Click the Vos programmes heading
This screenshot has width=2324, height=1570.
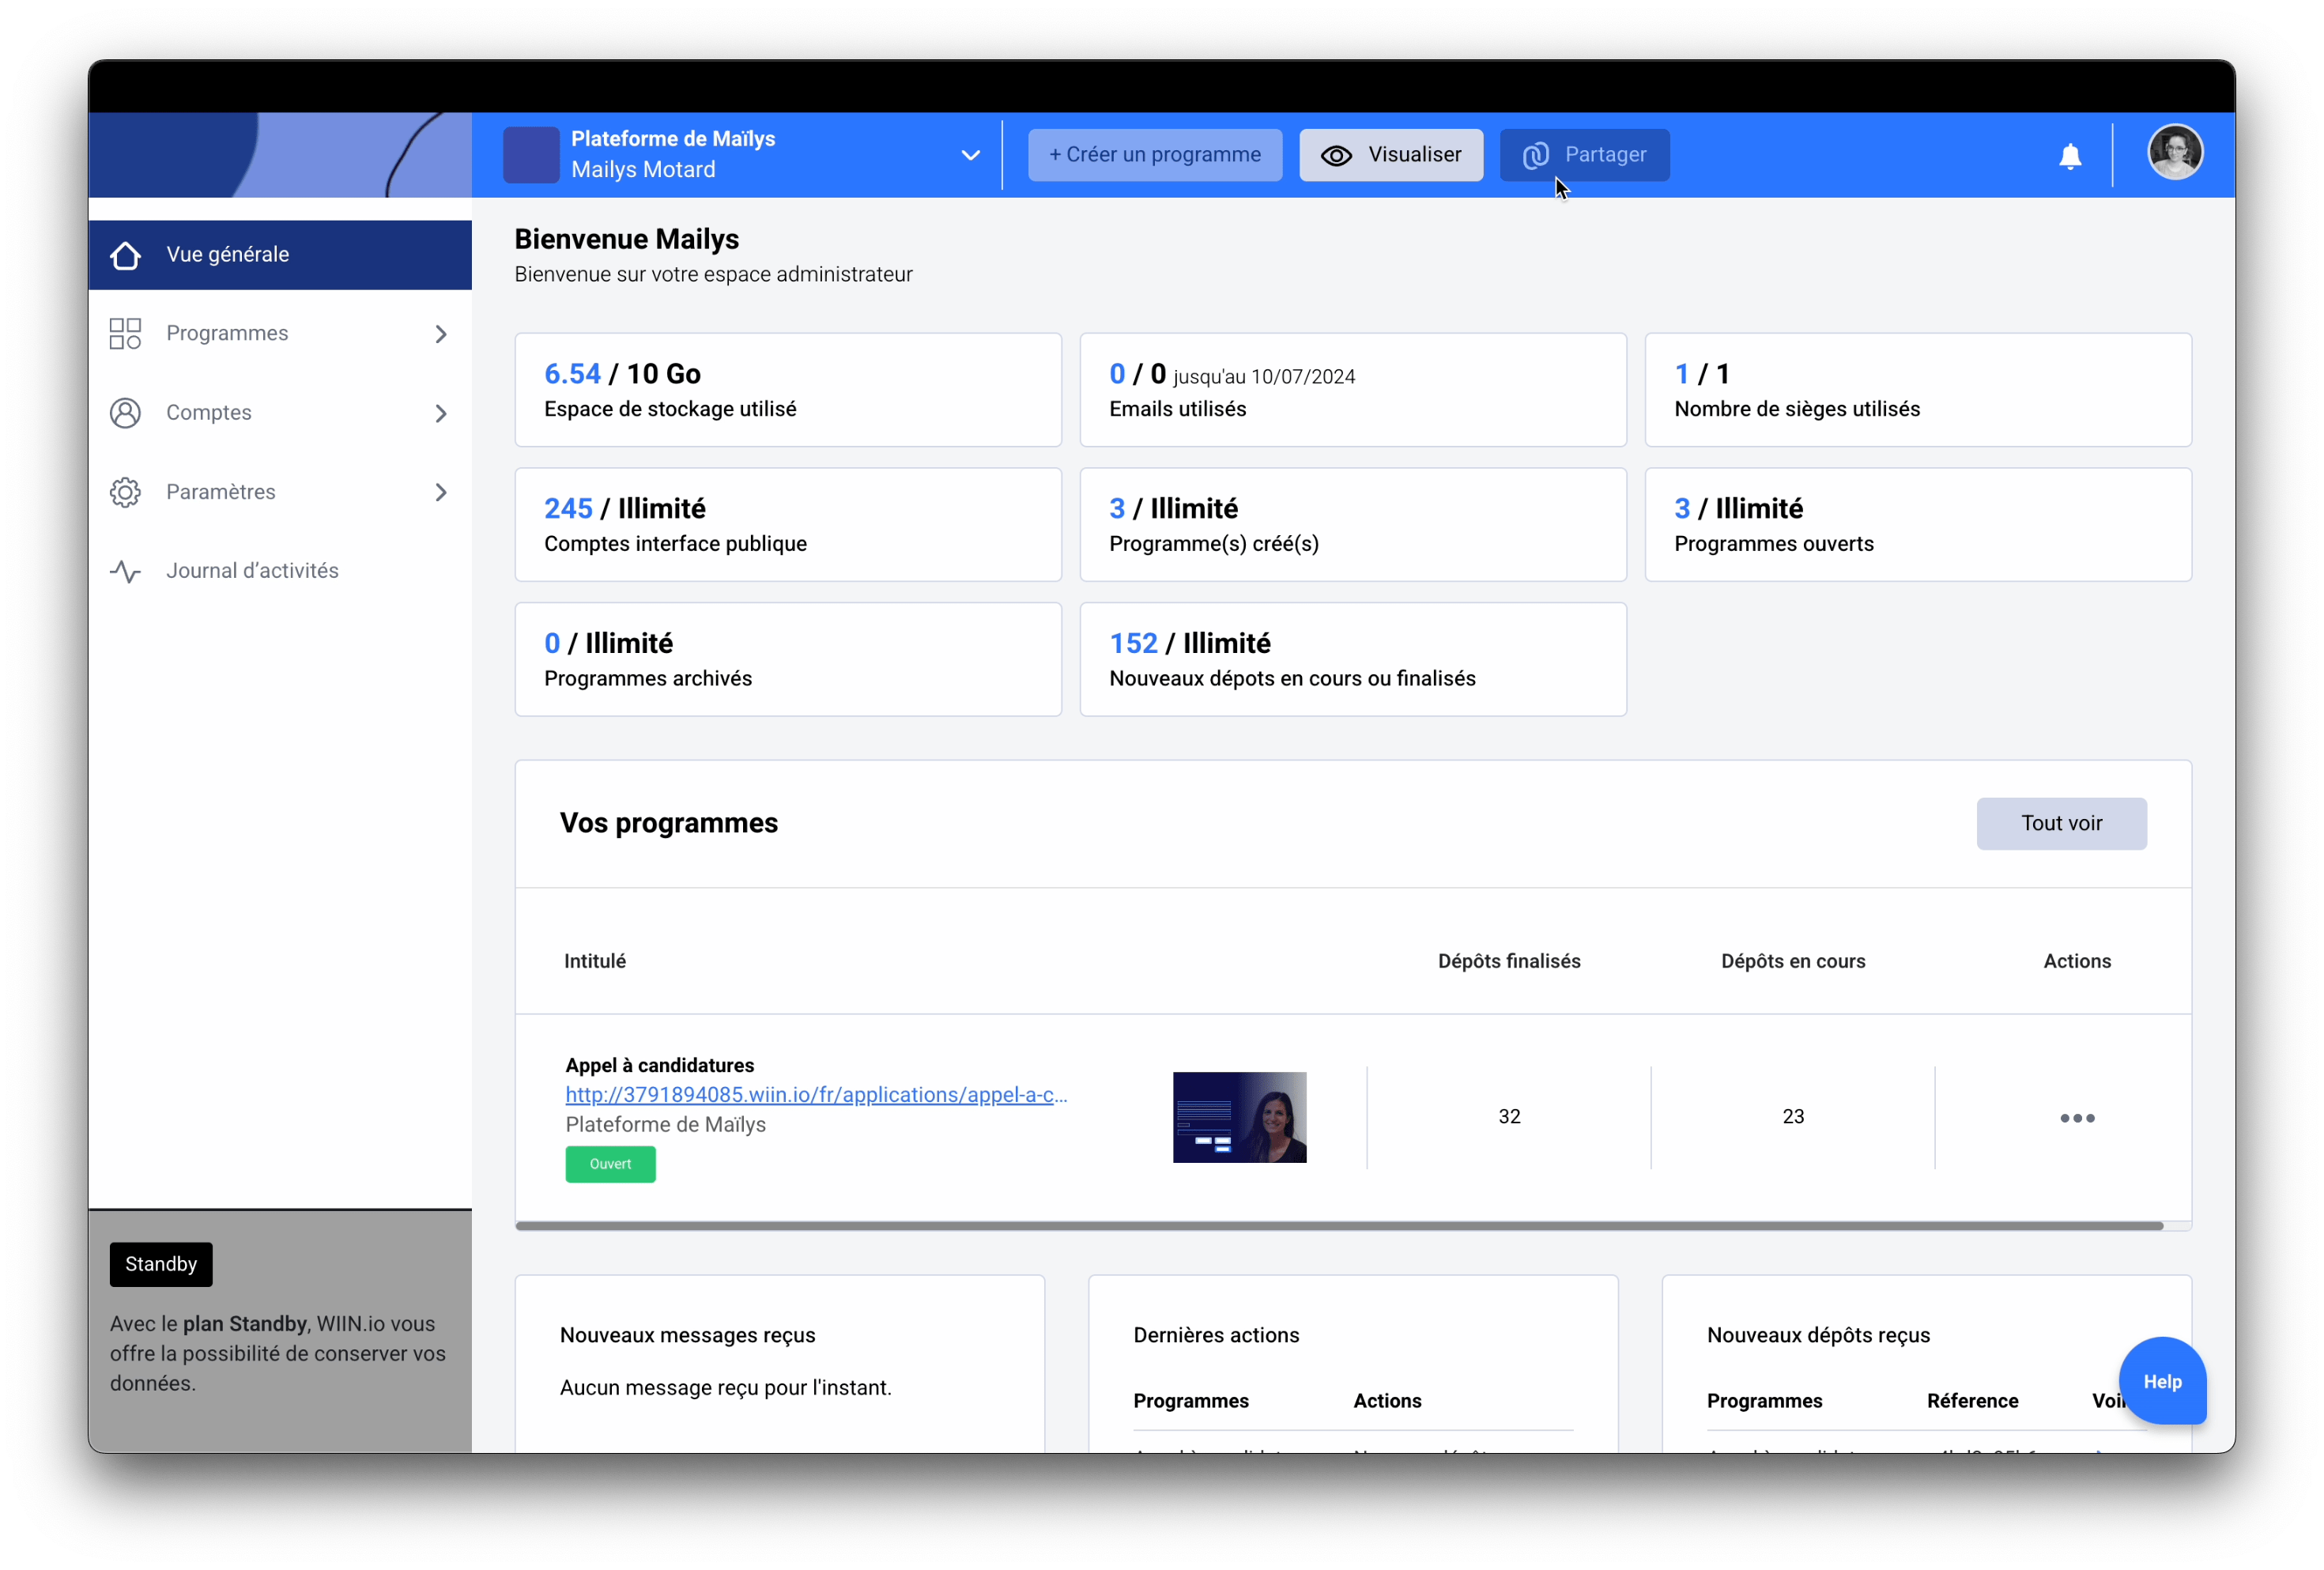click(x=668, y=823)
